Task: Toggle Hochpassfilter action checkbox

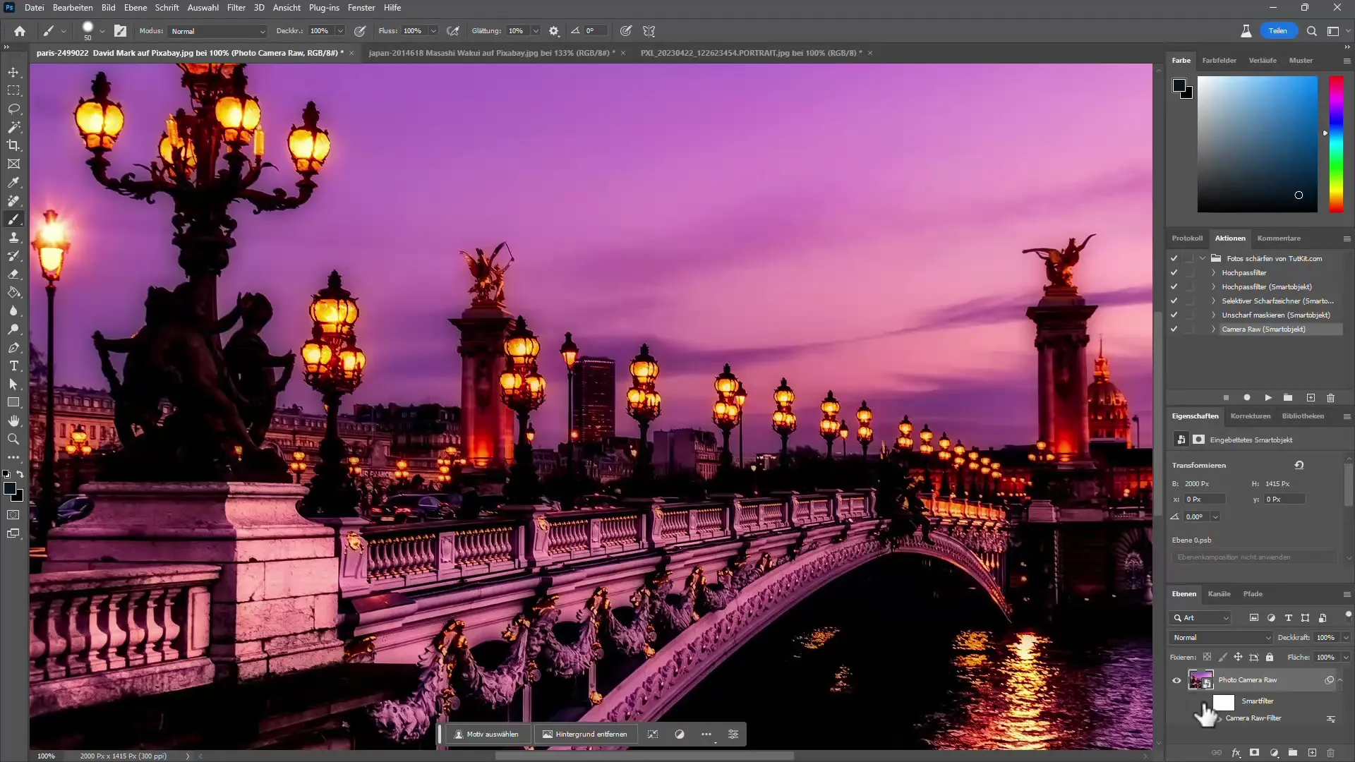Action: (x=1174, y=272)
